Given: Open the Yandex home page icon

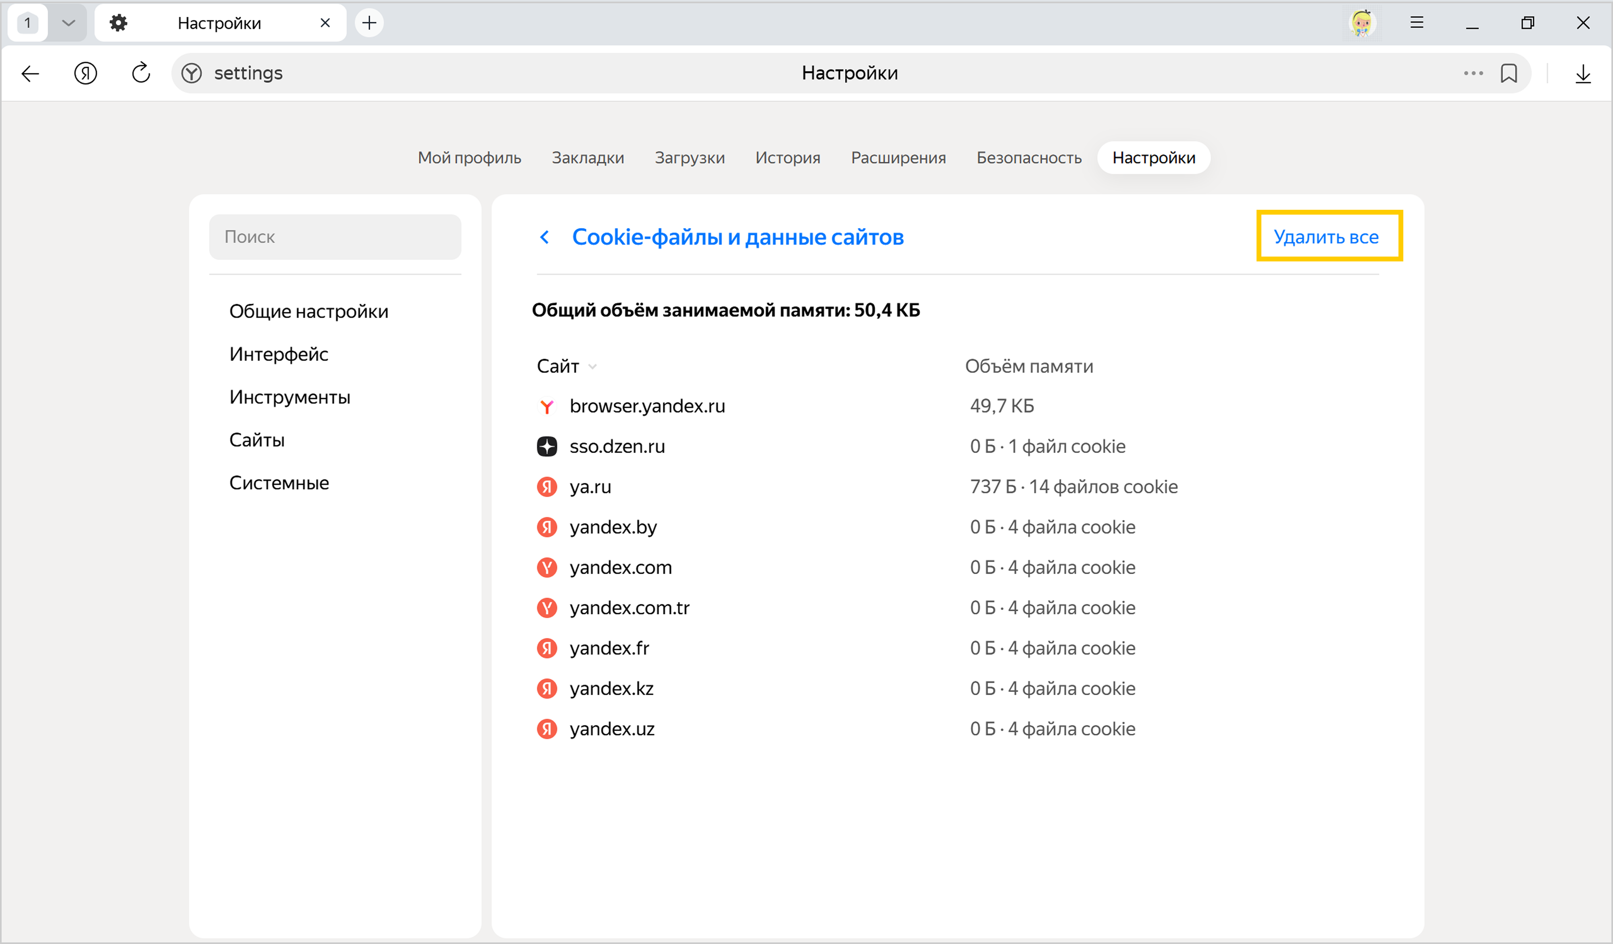Looking at the screenshot, I should 85,74.
